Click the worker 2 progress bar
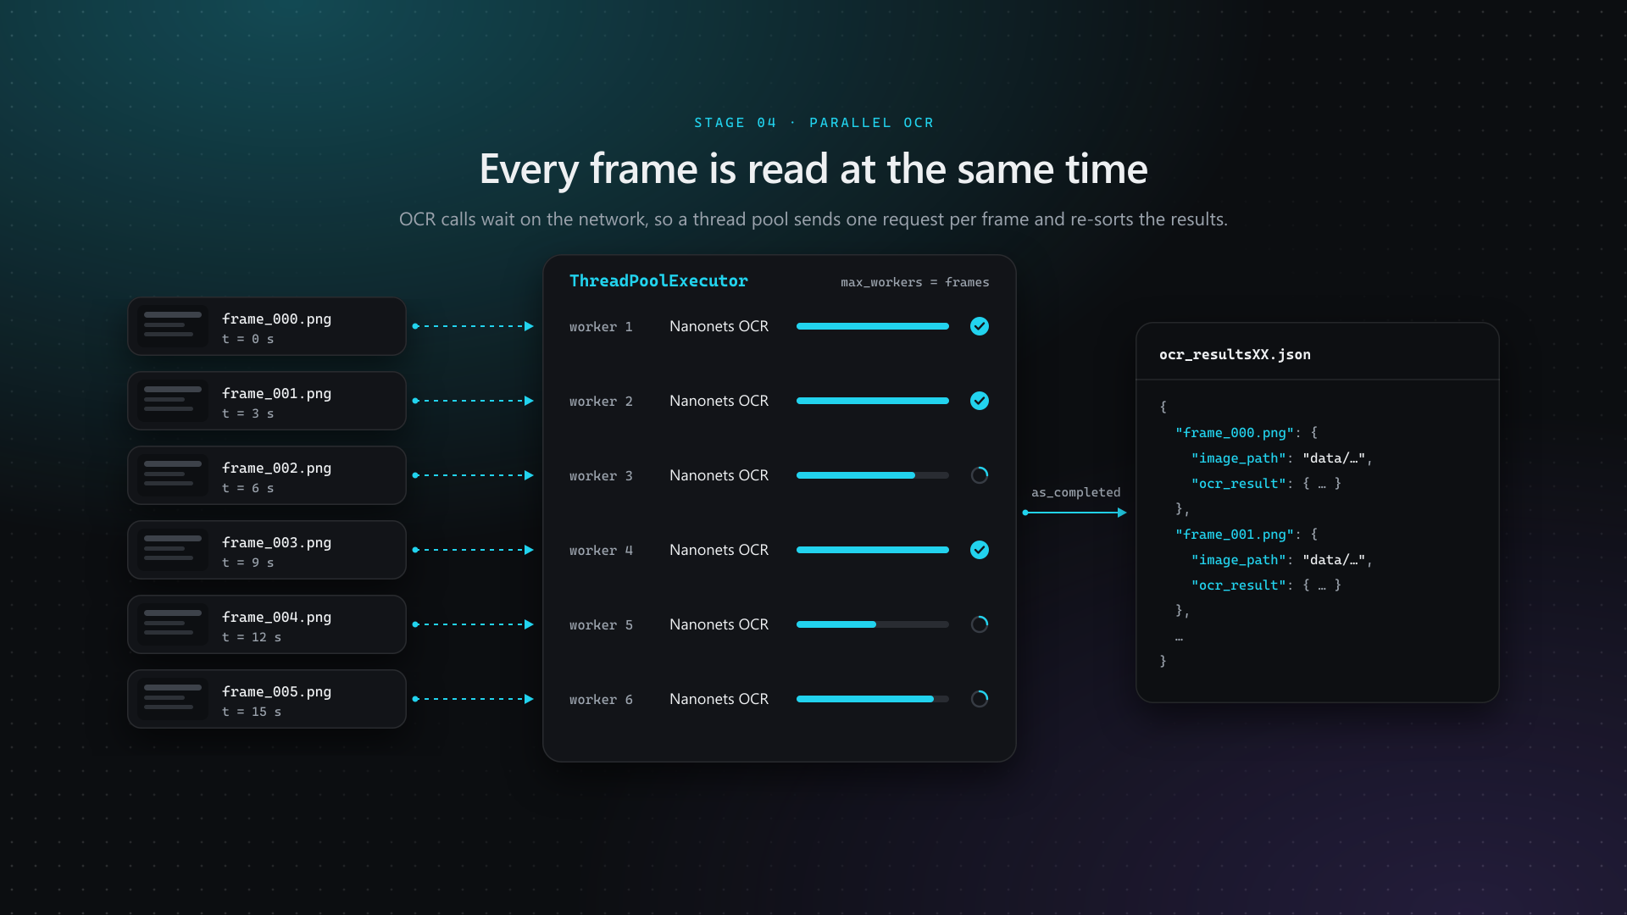 (873, 401)
